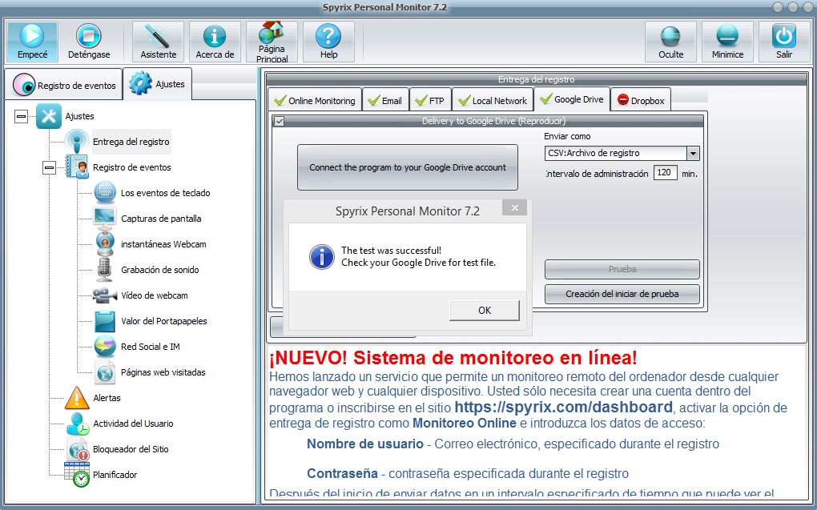Image resolution: width=817 pixels, height=510 pixels.
Task: Click the Red Social e IM icon
Action: [105, 347]
